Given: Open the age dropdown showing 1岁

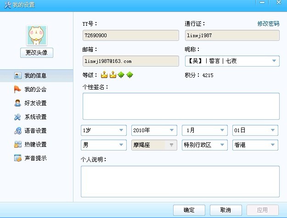Looking at the screenshot, I should (104, 130).
